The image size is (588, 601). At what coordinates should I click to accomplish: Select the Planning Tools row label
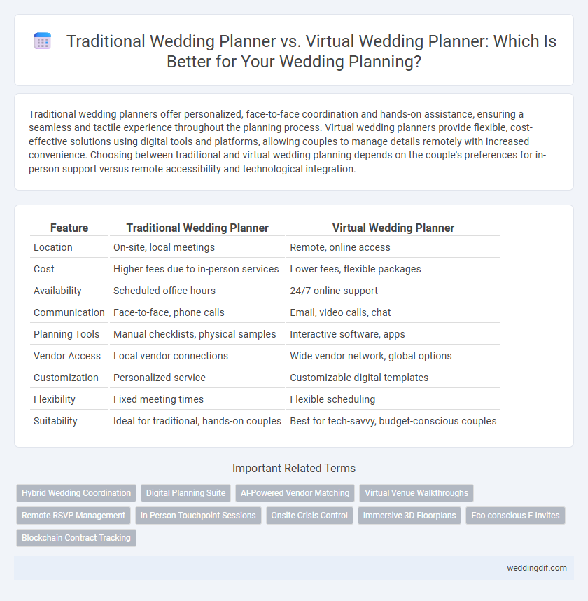tap(66, 334)
